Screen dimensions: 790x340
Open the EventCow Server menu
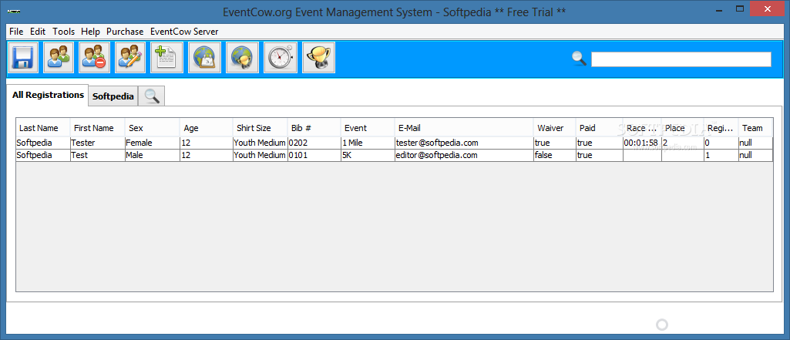pyautogui.click(x=184, y=32)
